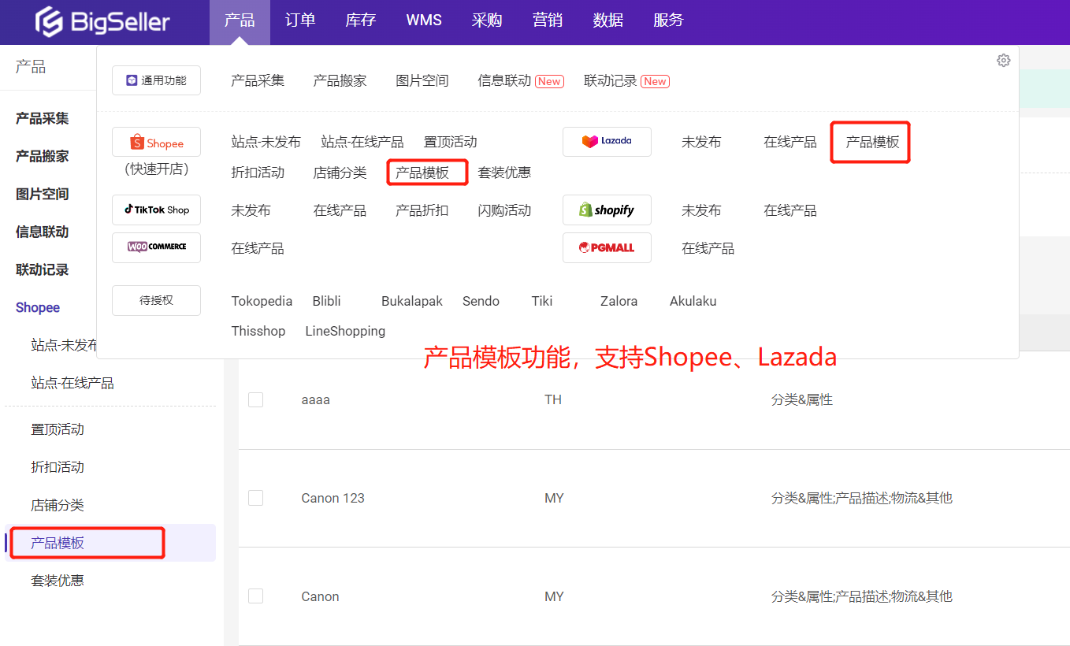Open the 订单 top menu
Image resolution: width=1070 pixels, height=646 pixels.
tap(300, 20)
